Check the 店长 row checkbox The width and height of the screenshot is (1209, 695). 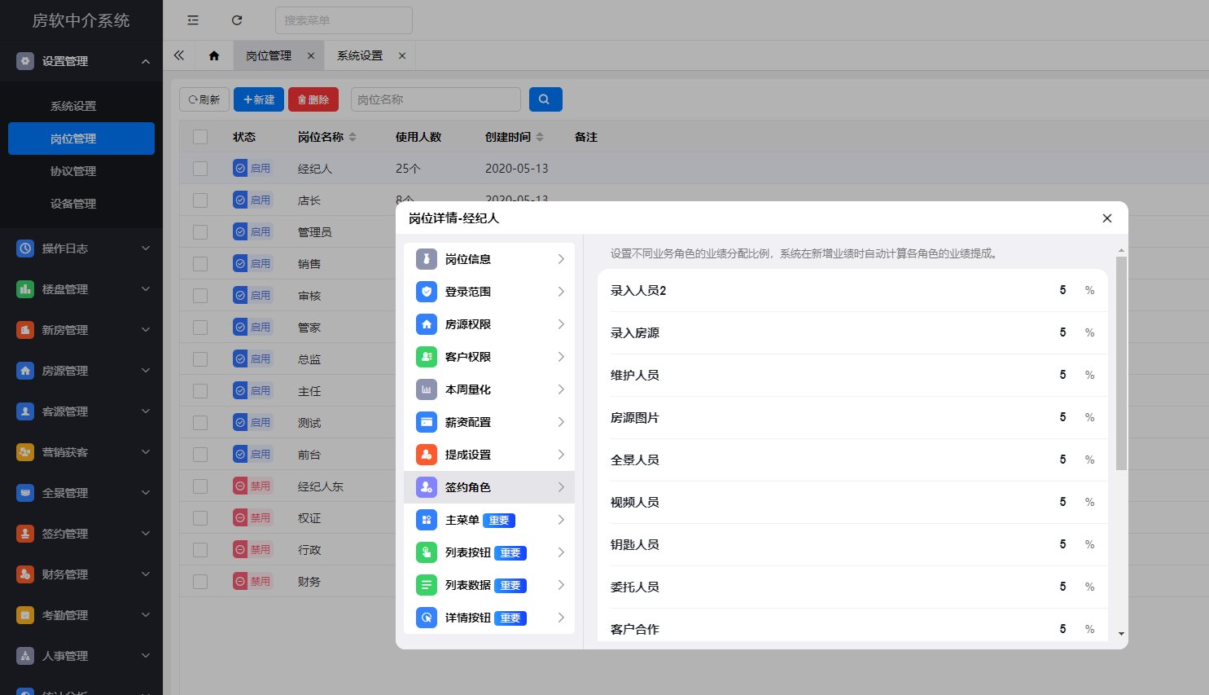point(200,200)
